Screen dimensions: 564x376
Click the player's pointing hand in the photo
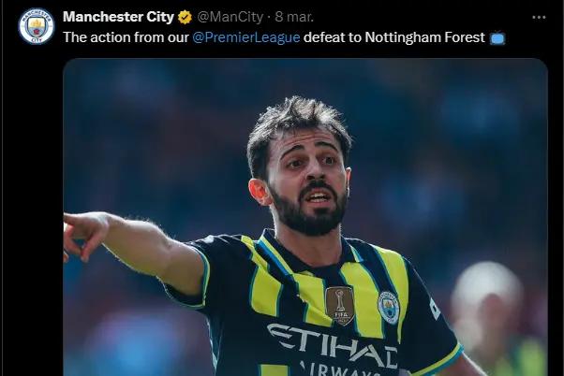[x=85, y=235]
